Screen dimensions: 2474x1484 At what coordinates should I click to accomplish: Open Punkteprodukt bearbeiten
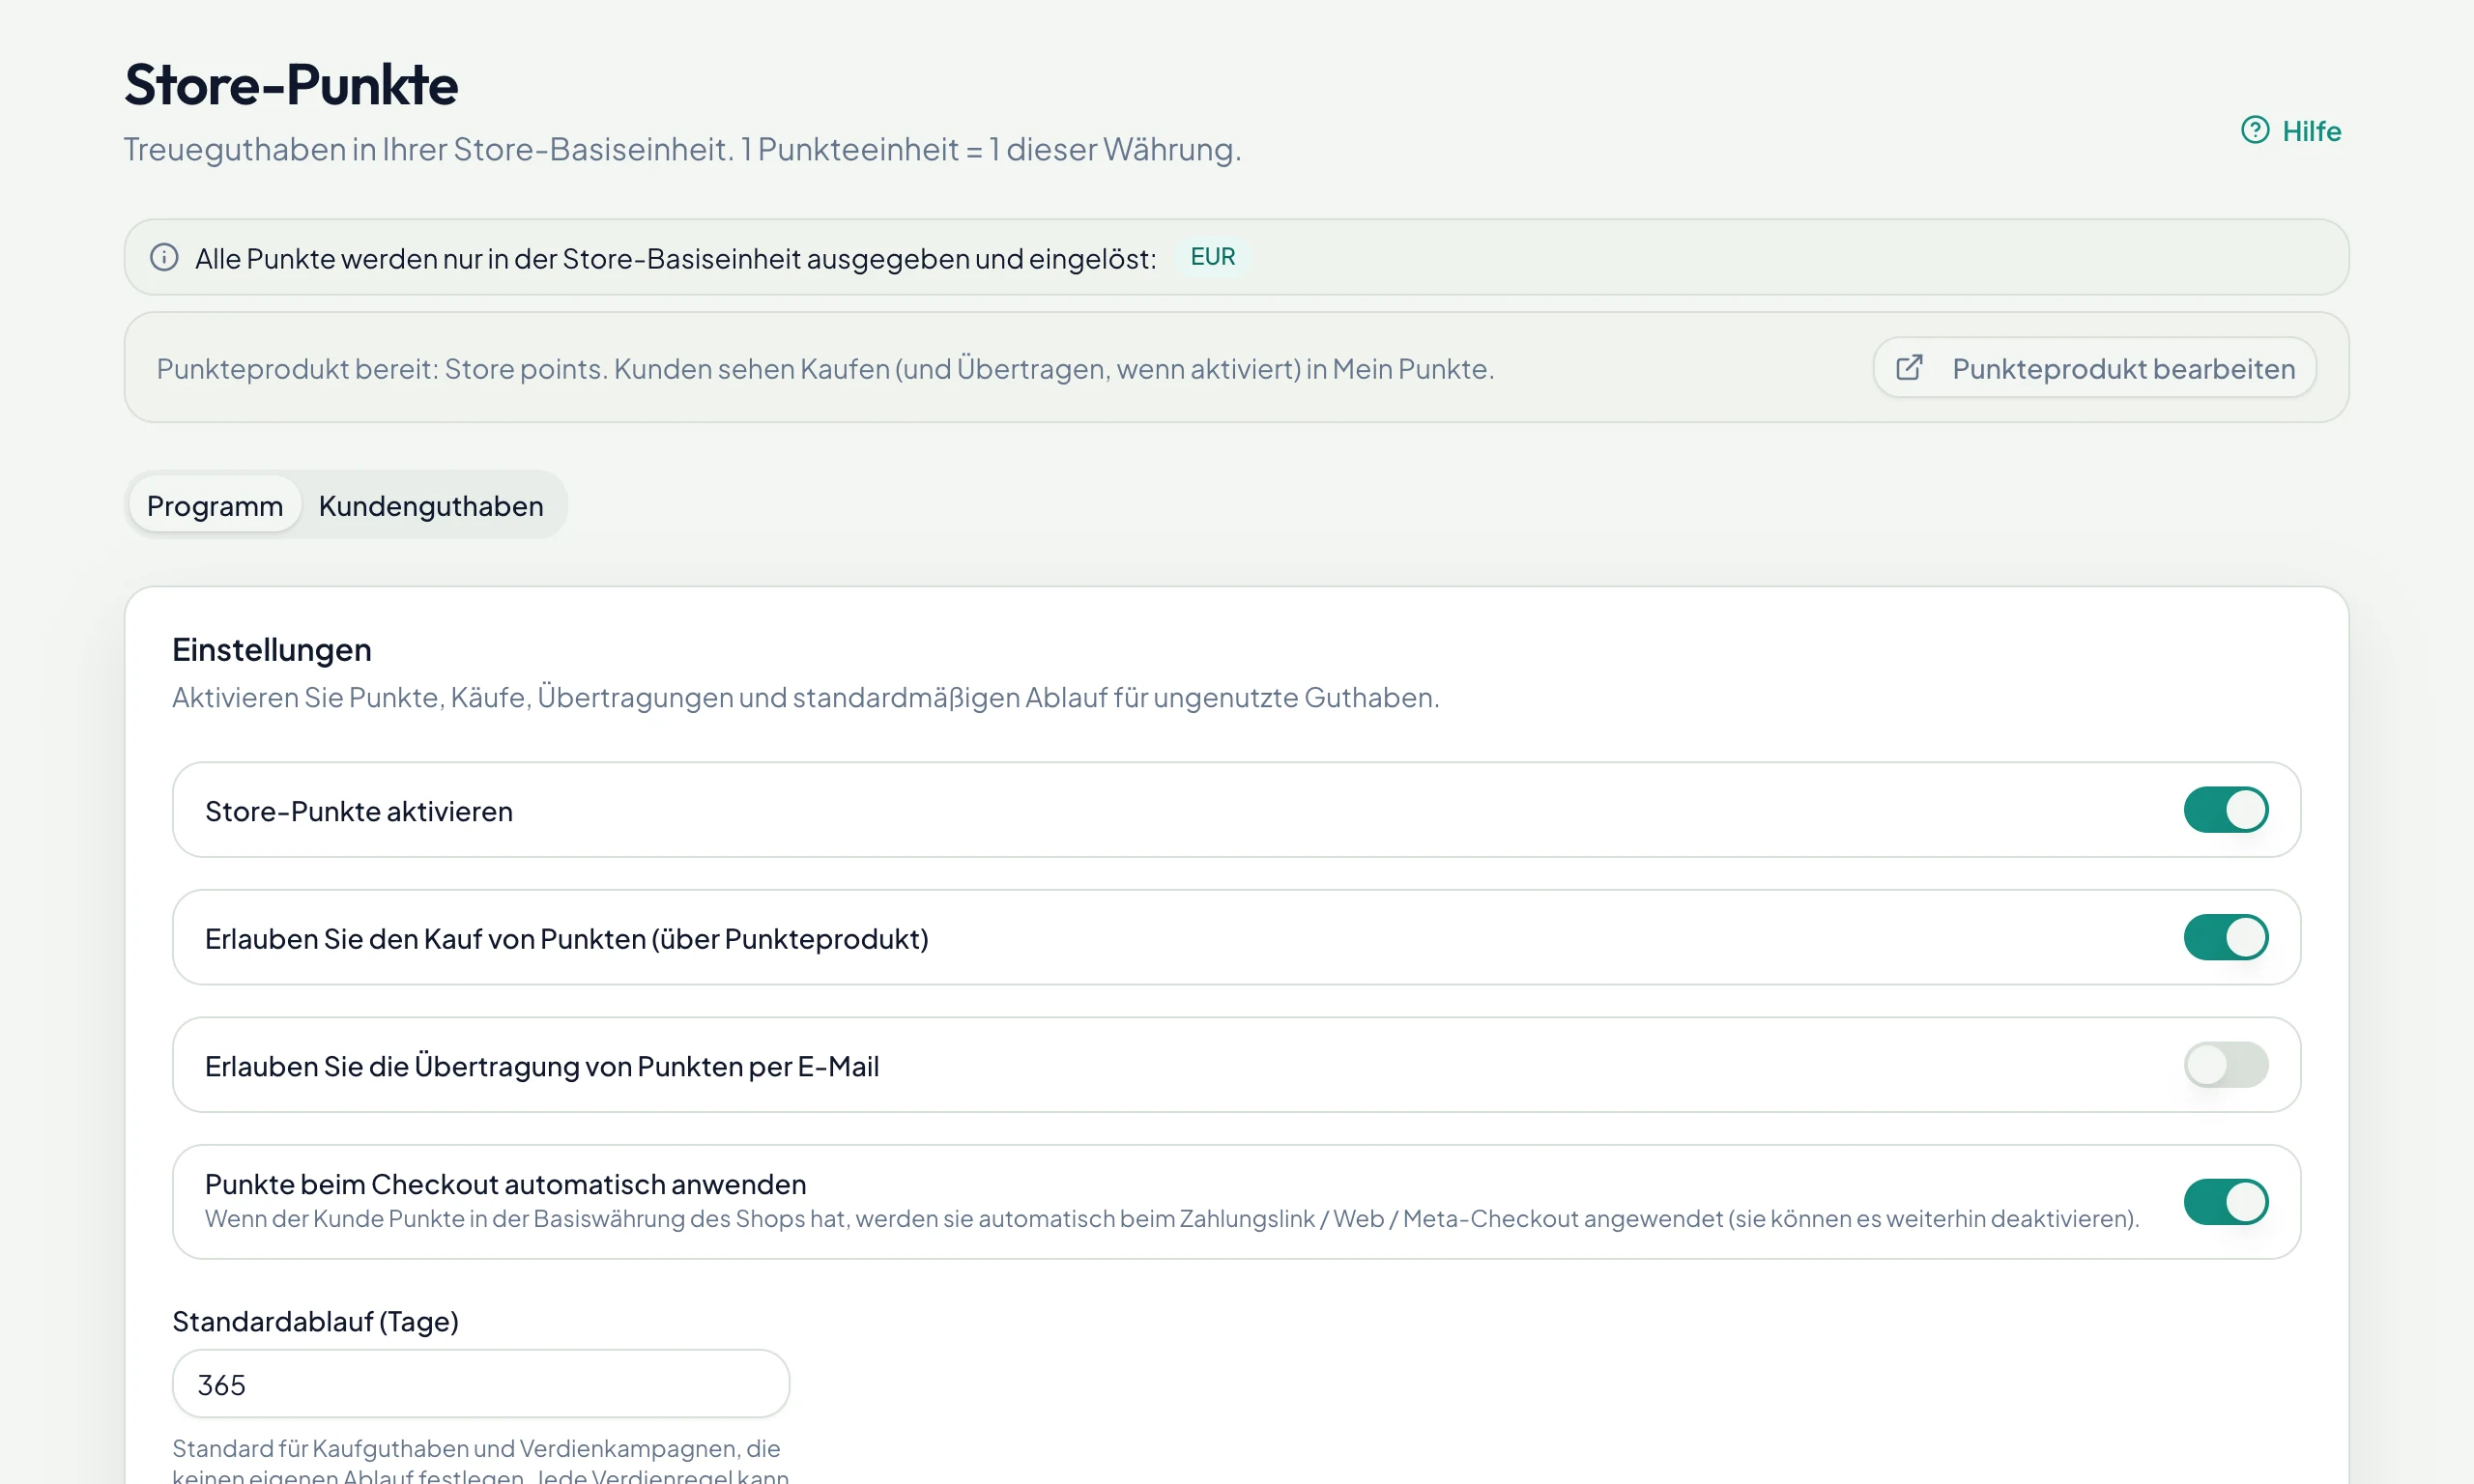click(x=2094, y=367)
